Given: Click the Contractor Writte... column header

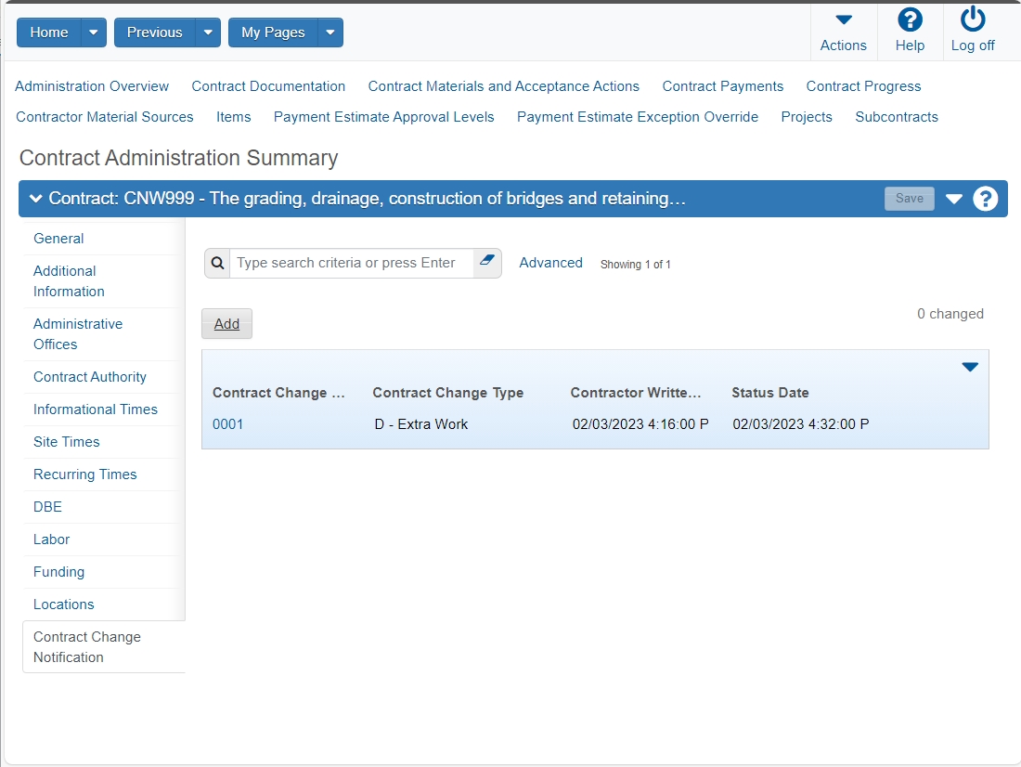Looking at the screenshot, I should tap(636, 393).
